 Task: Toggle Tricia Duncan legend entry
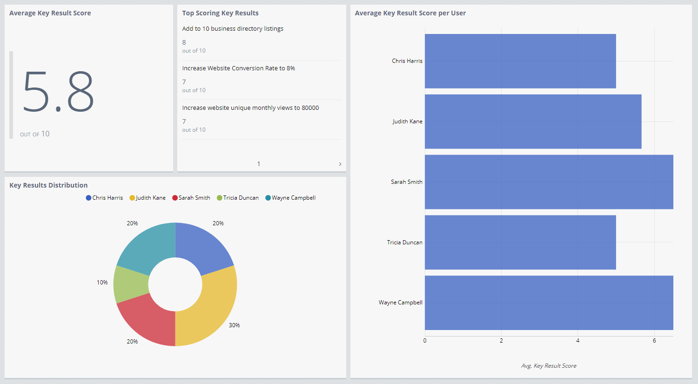(237, 198)
